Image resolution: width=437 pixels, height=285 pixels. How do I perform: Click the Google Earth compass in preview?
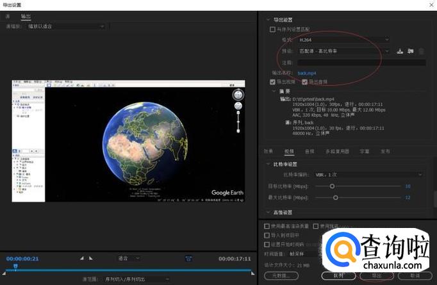[x=238, y=94]
